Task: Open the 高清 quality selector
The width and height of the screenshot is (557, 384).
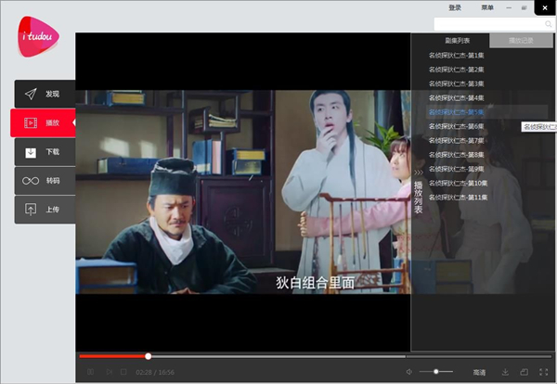Action: [x=479, y=372]
